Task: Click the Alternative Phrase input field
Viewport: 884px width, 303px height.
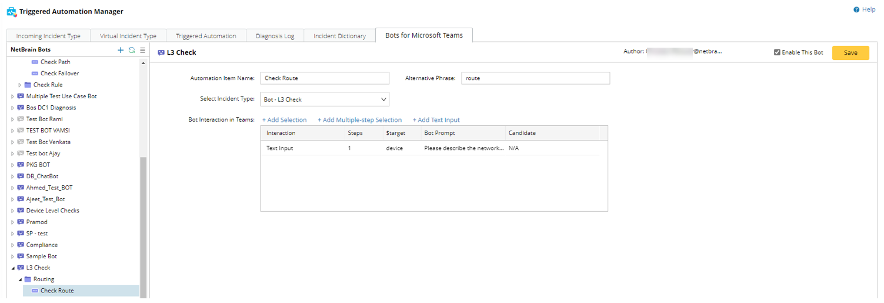Action: (x=535, y=78)
